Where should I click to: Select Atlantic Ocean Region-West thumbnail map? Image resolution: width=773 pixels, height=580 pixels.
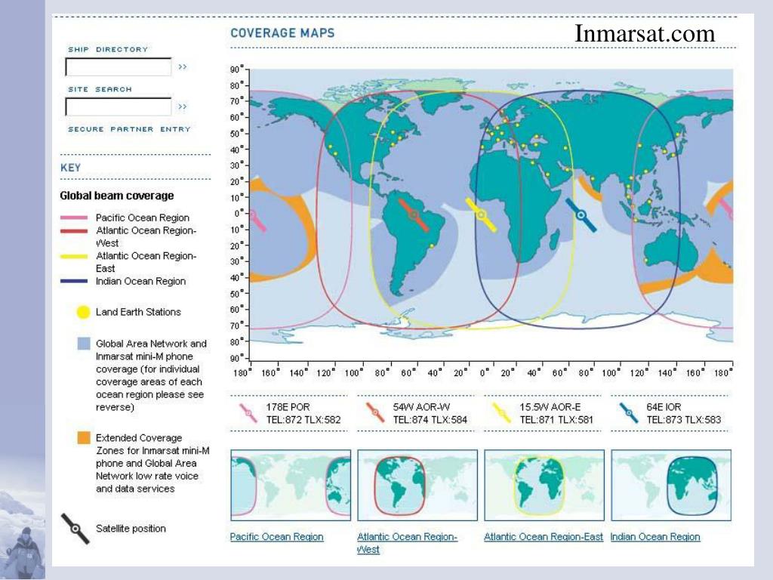point(417,485)
